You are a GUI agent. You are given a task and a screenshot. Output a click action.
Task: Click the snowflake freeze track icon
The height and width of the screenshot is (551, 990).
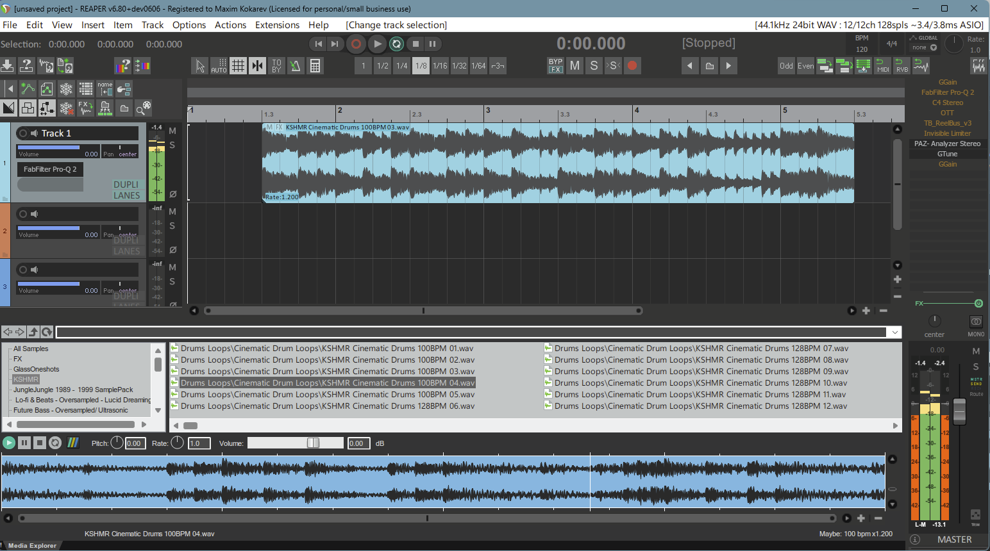click(66, 88)
